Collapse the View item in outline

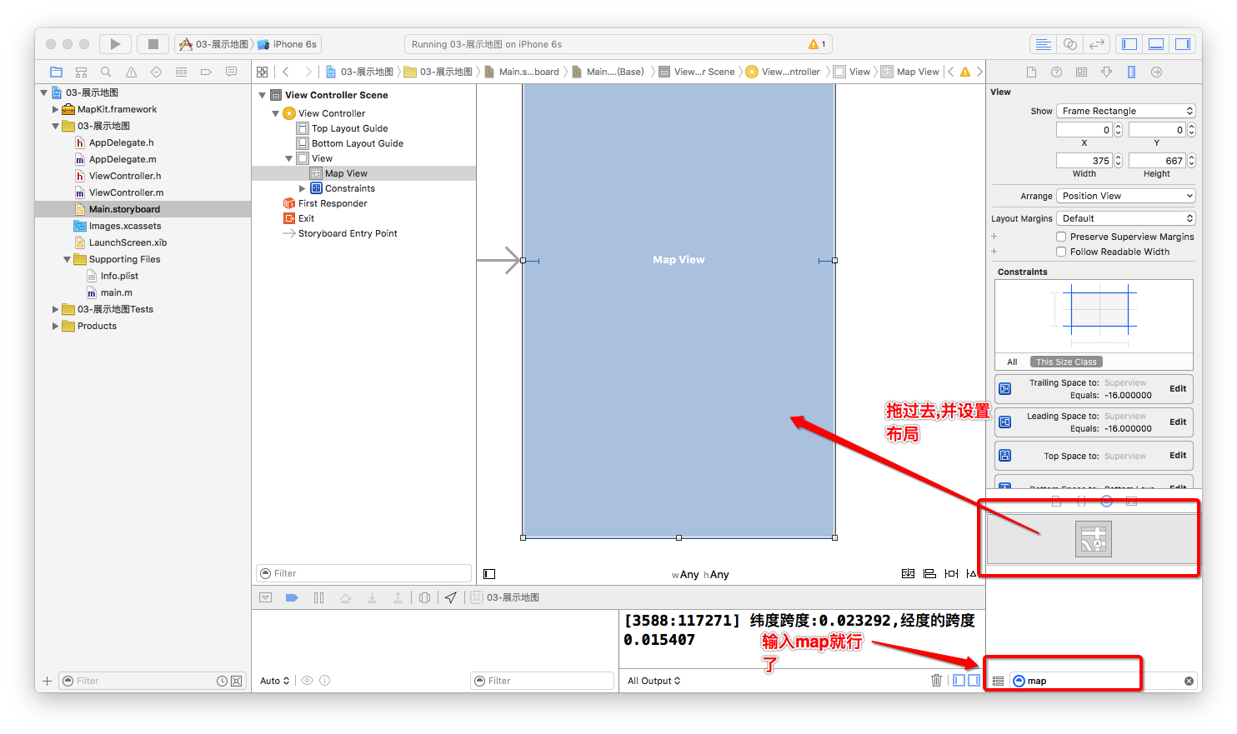coord(289,158)
